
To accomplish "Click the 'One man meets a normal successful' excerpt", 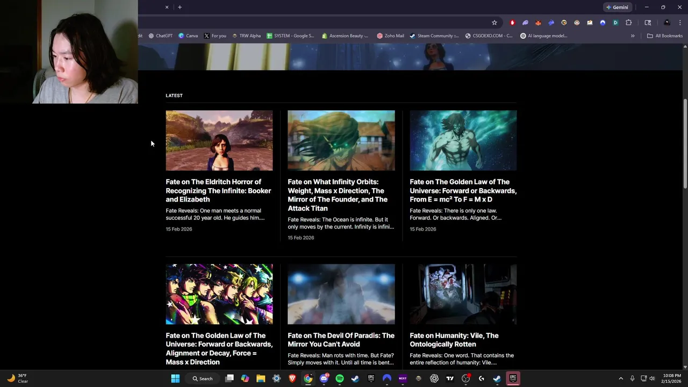I will pyautogui.click(x=215, y=214).
